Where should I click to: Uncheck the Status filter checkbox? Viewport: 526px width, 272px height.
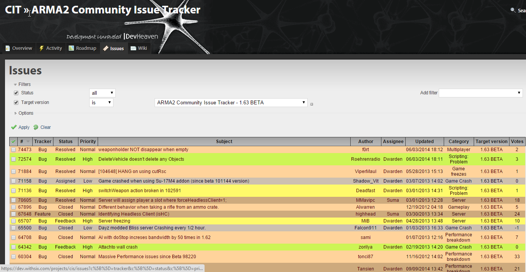tap(16, 93)
